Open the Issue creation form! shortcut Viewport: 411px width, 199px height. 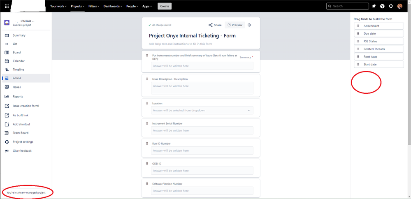point(26,106)
